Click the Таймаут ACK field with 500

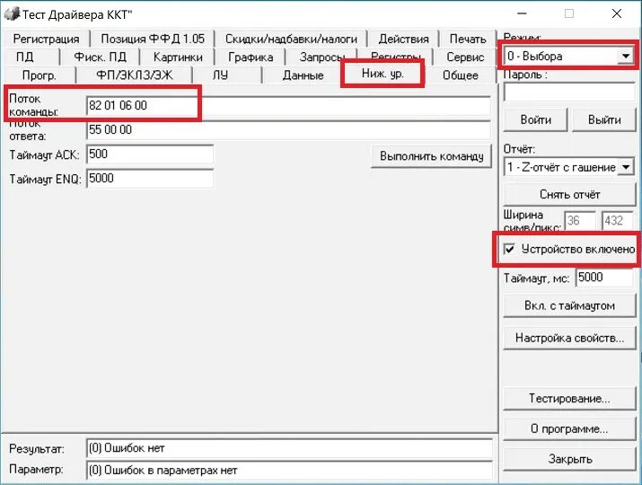pos(150,154)
